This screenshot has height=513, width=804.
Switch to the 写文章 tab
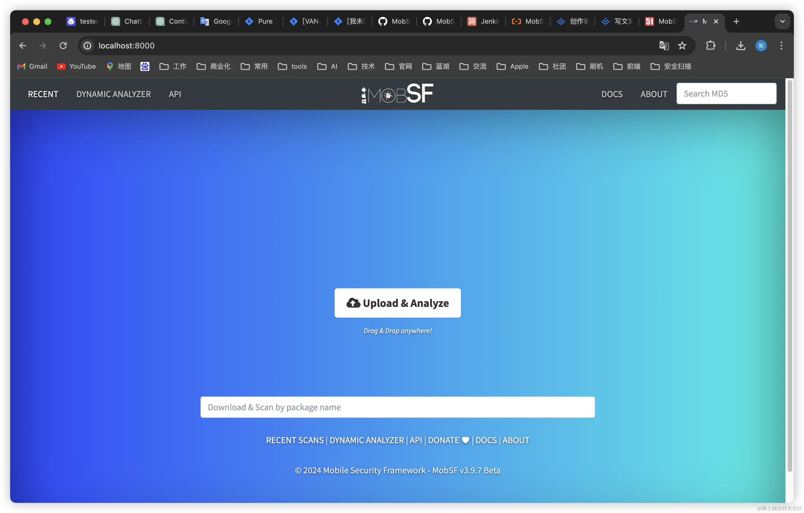click(617, 21)
